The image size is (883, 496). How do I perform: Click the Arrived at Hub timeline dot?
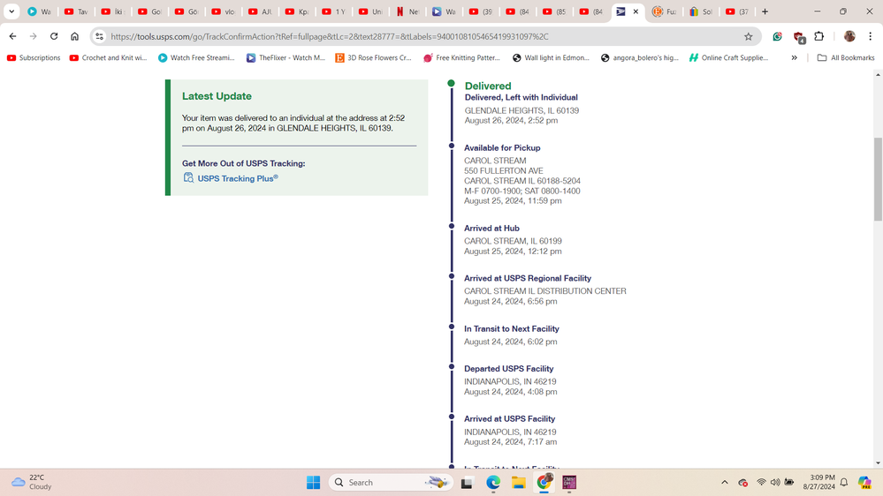coord(452,226)
